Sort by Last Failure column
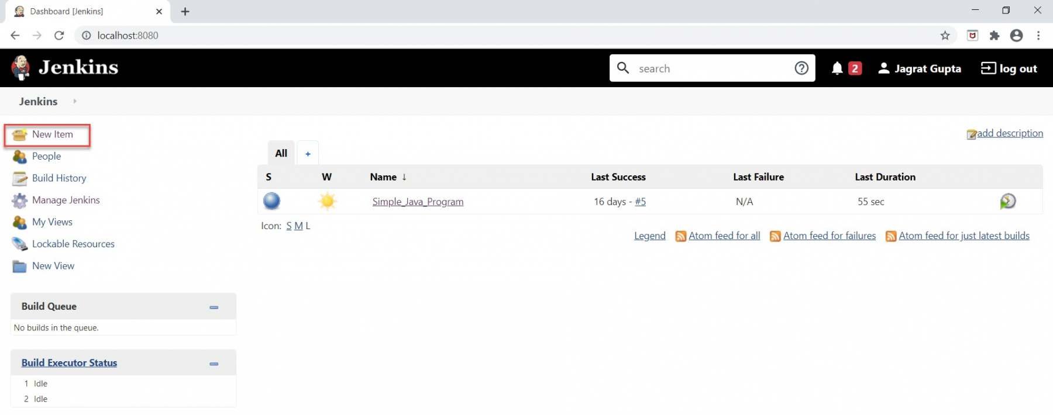Image resolution: width=1053 pixels, height=415 pixels. (x=759, y=177)
